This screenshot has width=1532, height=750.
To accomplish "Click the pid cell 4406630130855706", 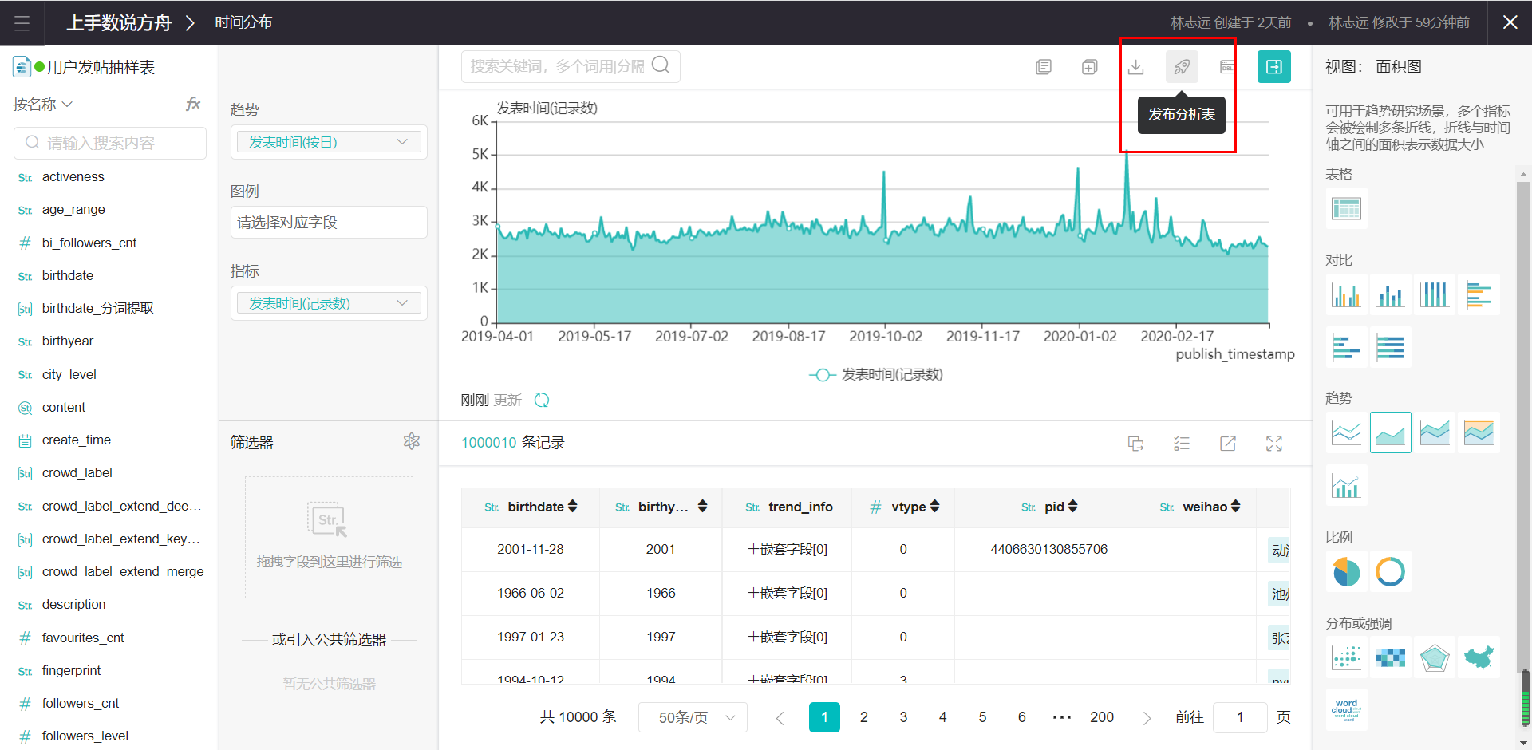I will [1049, 549].
